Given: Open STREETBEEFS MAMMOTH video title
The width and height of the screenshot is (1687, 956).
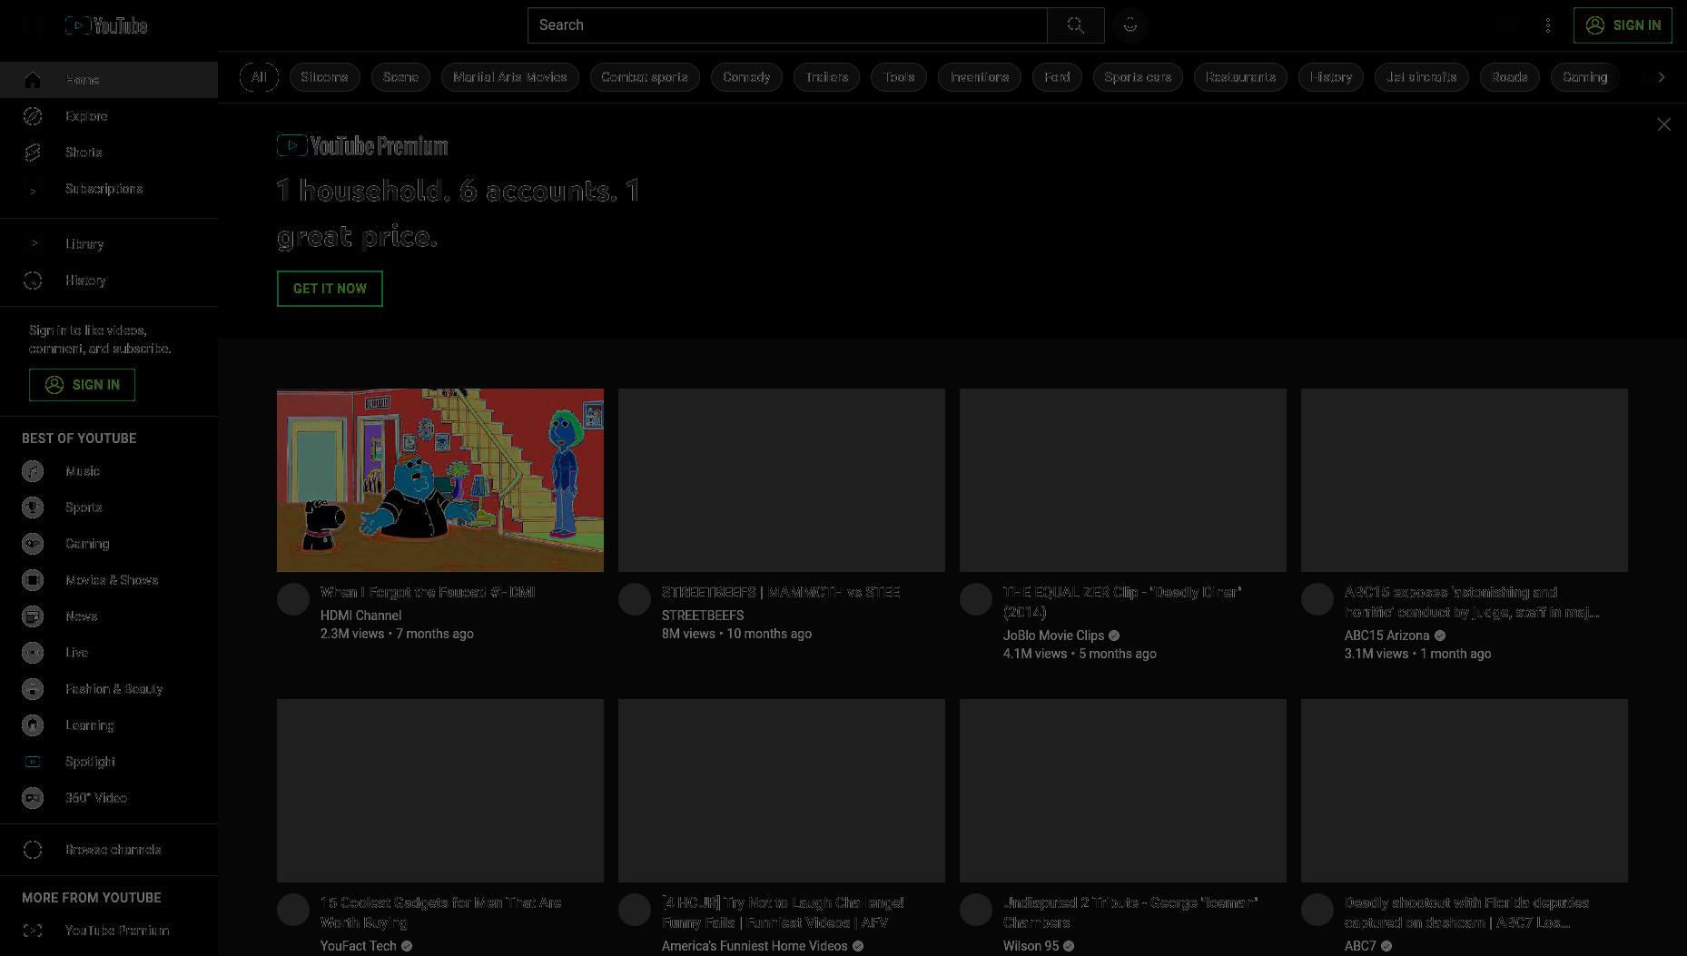Looking at the screenshot, I should coord(781,592).
